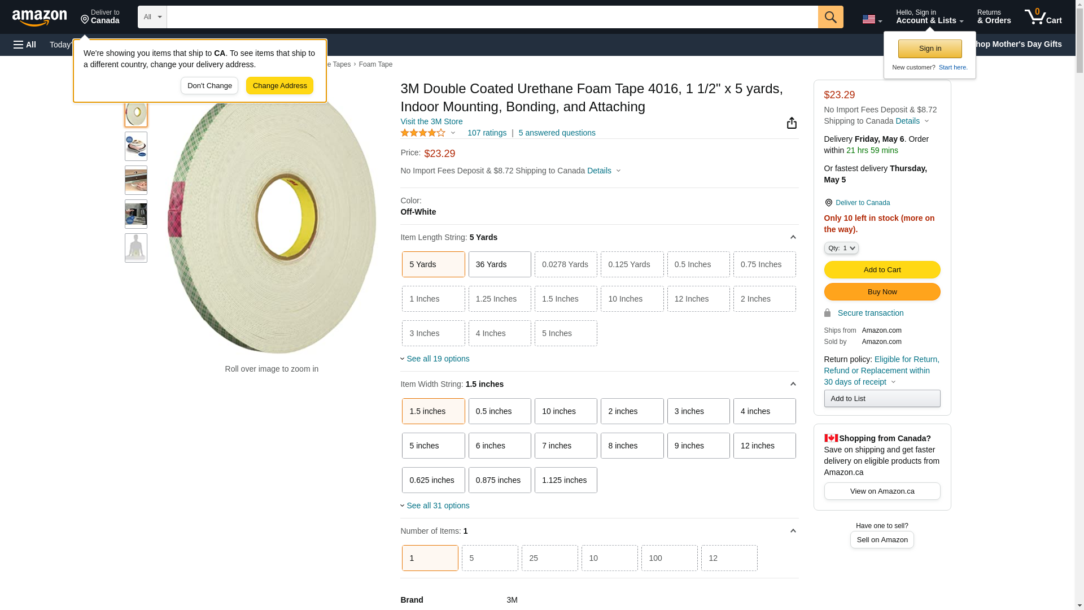Choose the 12 inches width option

[764, 446]
